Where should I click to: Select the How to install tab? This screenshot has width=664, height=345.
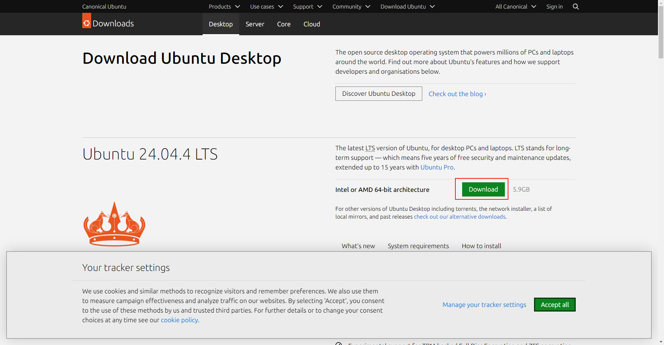click(x=481, y=246)
